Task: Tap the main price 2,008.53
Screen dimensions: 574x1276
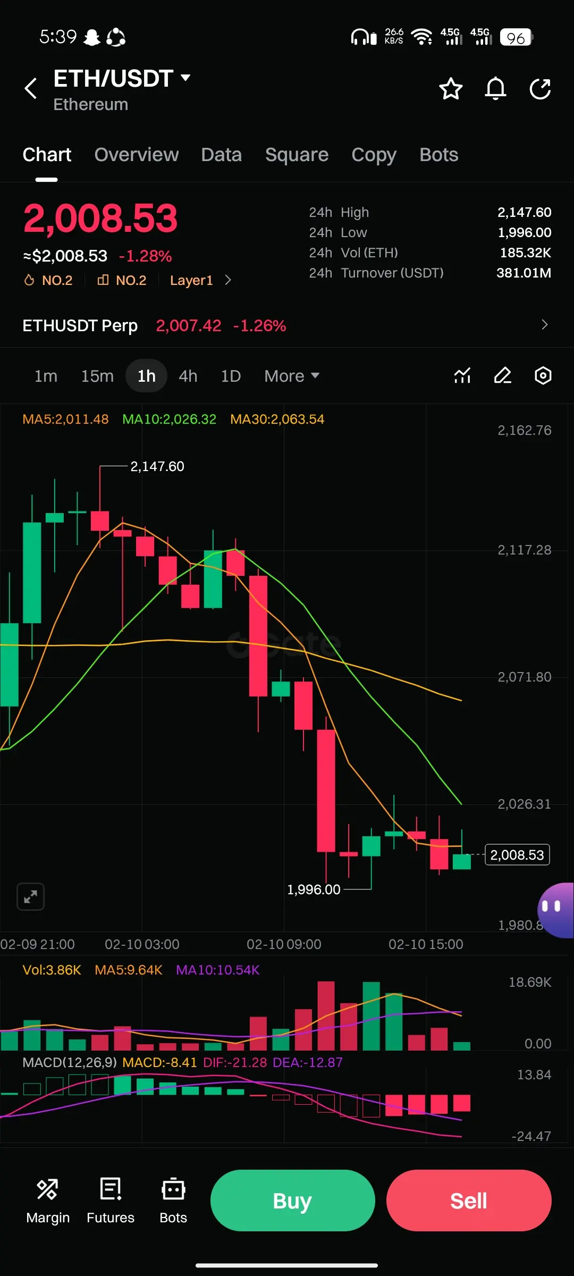Action: 100,218
